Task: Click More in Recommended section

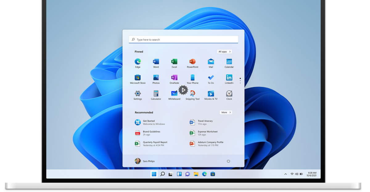Action: point(226,112)
